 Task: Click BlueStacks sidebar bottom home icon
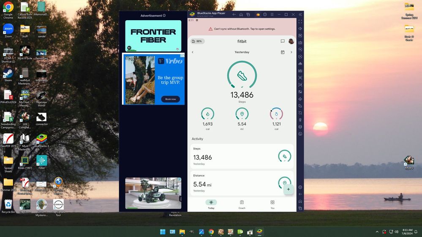click(300, 201)
